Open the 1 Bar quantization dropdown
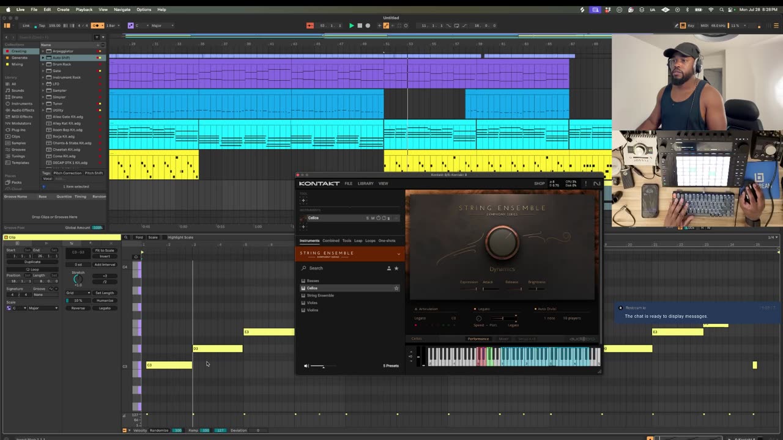The image size is (783, 440). click(x=113, y=26)
